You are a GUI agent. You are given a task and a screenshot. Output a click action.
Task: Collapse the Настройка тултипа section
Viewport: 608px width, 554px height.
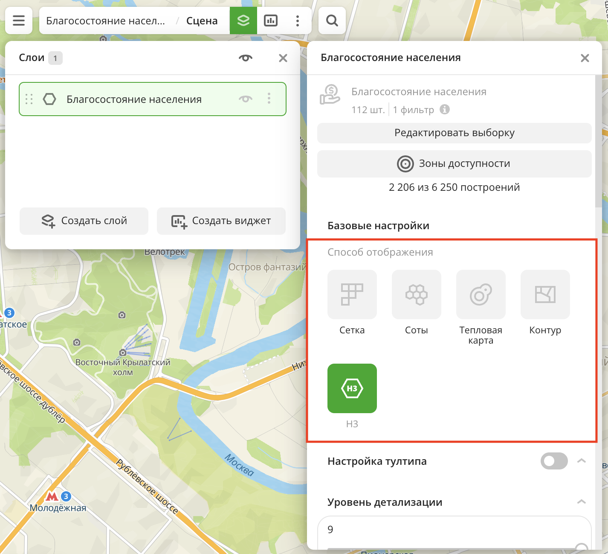(x=581, y=461)
